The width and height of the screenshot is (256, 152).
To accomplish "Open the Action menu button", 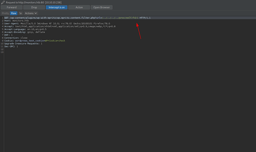I will point(79,7).
